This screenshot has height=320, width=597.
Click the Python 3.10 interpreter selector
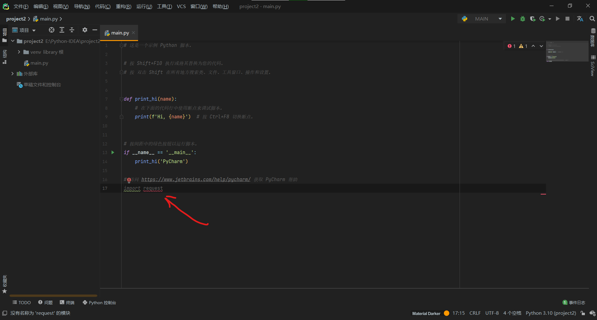click(x=551, y=313)
